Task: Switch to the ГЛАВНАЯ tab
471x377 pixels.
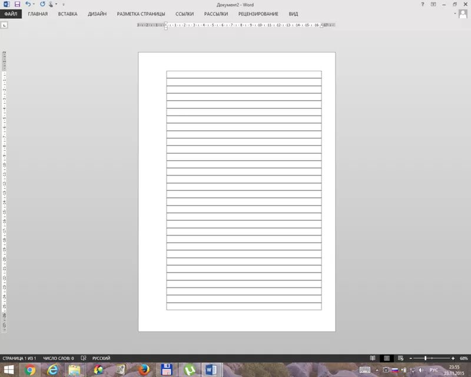Action: pos(38,14)
